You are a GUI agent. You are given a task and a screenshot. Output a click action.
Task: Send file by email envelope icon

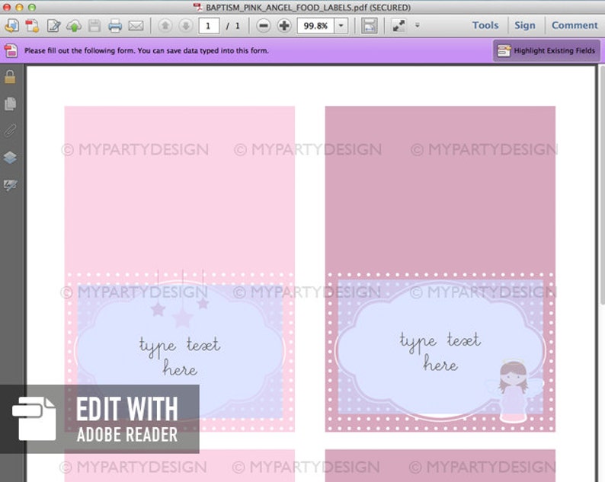coord(136,26)
